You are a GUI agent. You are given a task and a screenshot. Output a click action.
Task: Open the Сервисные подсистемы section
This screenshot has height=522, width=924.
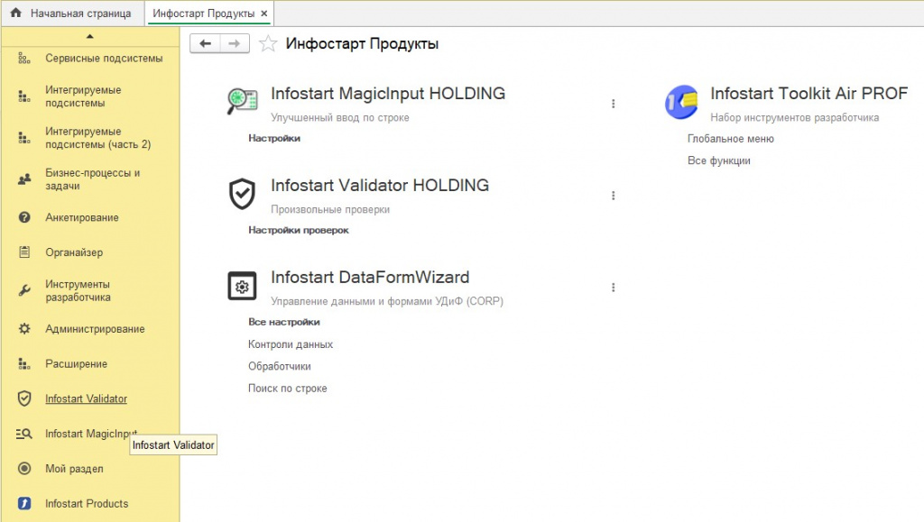pyautogui.click(x=104, y=59)
